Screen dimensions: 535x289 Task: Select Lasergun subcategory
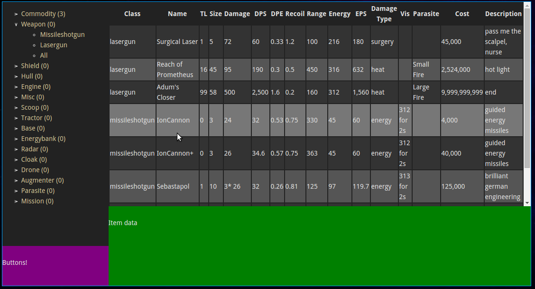(x=54, y=45)
